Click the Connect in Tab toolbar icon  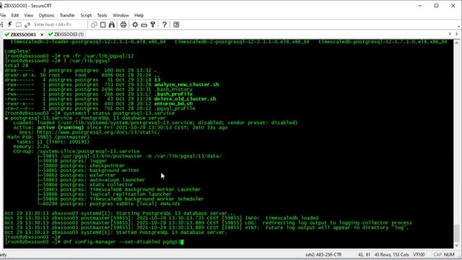[19, 25]
